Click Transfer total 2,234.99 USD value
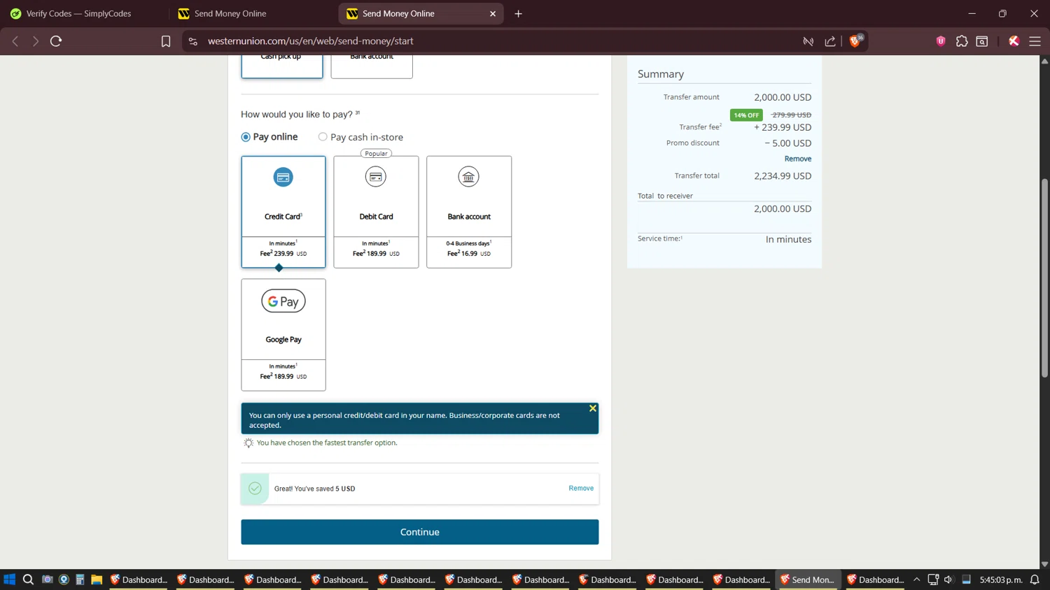The image size is (1050, 590). click(783, 176)
